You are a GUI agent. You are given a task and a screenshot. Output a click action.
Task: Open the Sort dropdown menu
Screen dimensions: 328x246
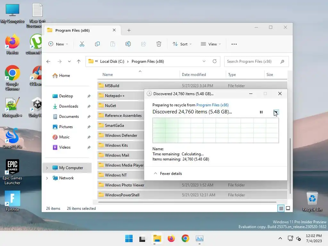[x=182, y=44]
